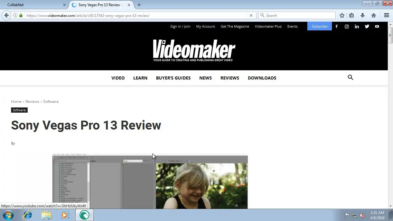Image resolution: width=393 pixels, height=221 pixels.
Task: Click the black Software category tag
Action: (19, 110)
